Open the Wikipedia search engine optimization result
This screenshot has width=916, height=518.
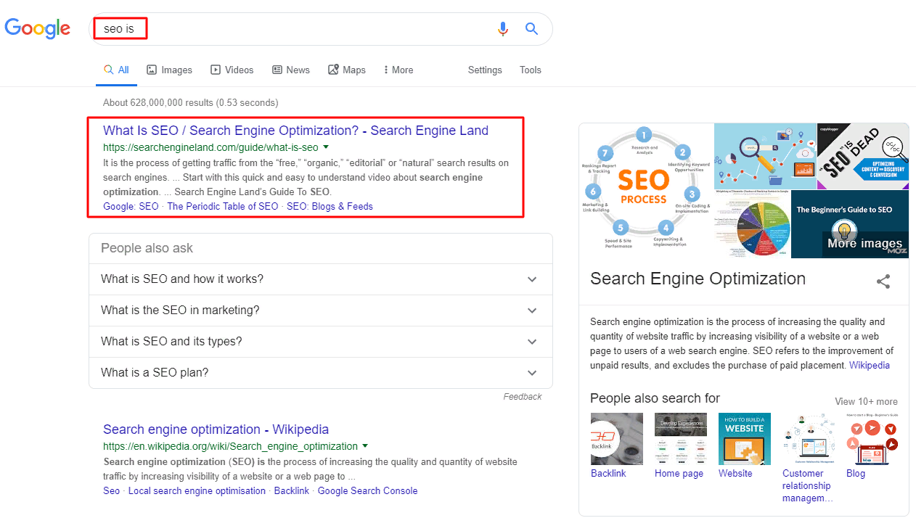coord(216,429)
